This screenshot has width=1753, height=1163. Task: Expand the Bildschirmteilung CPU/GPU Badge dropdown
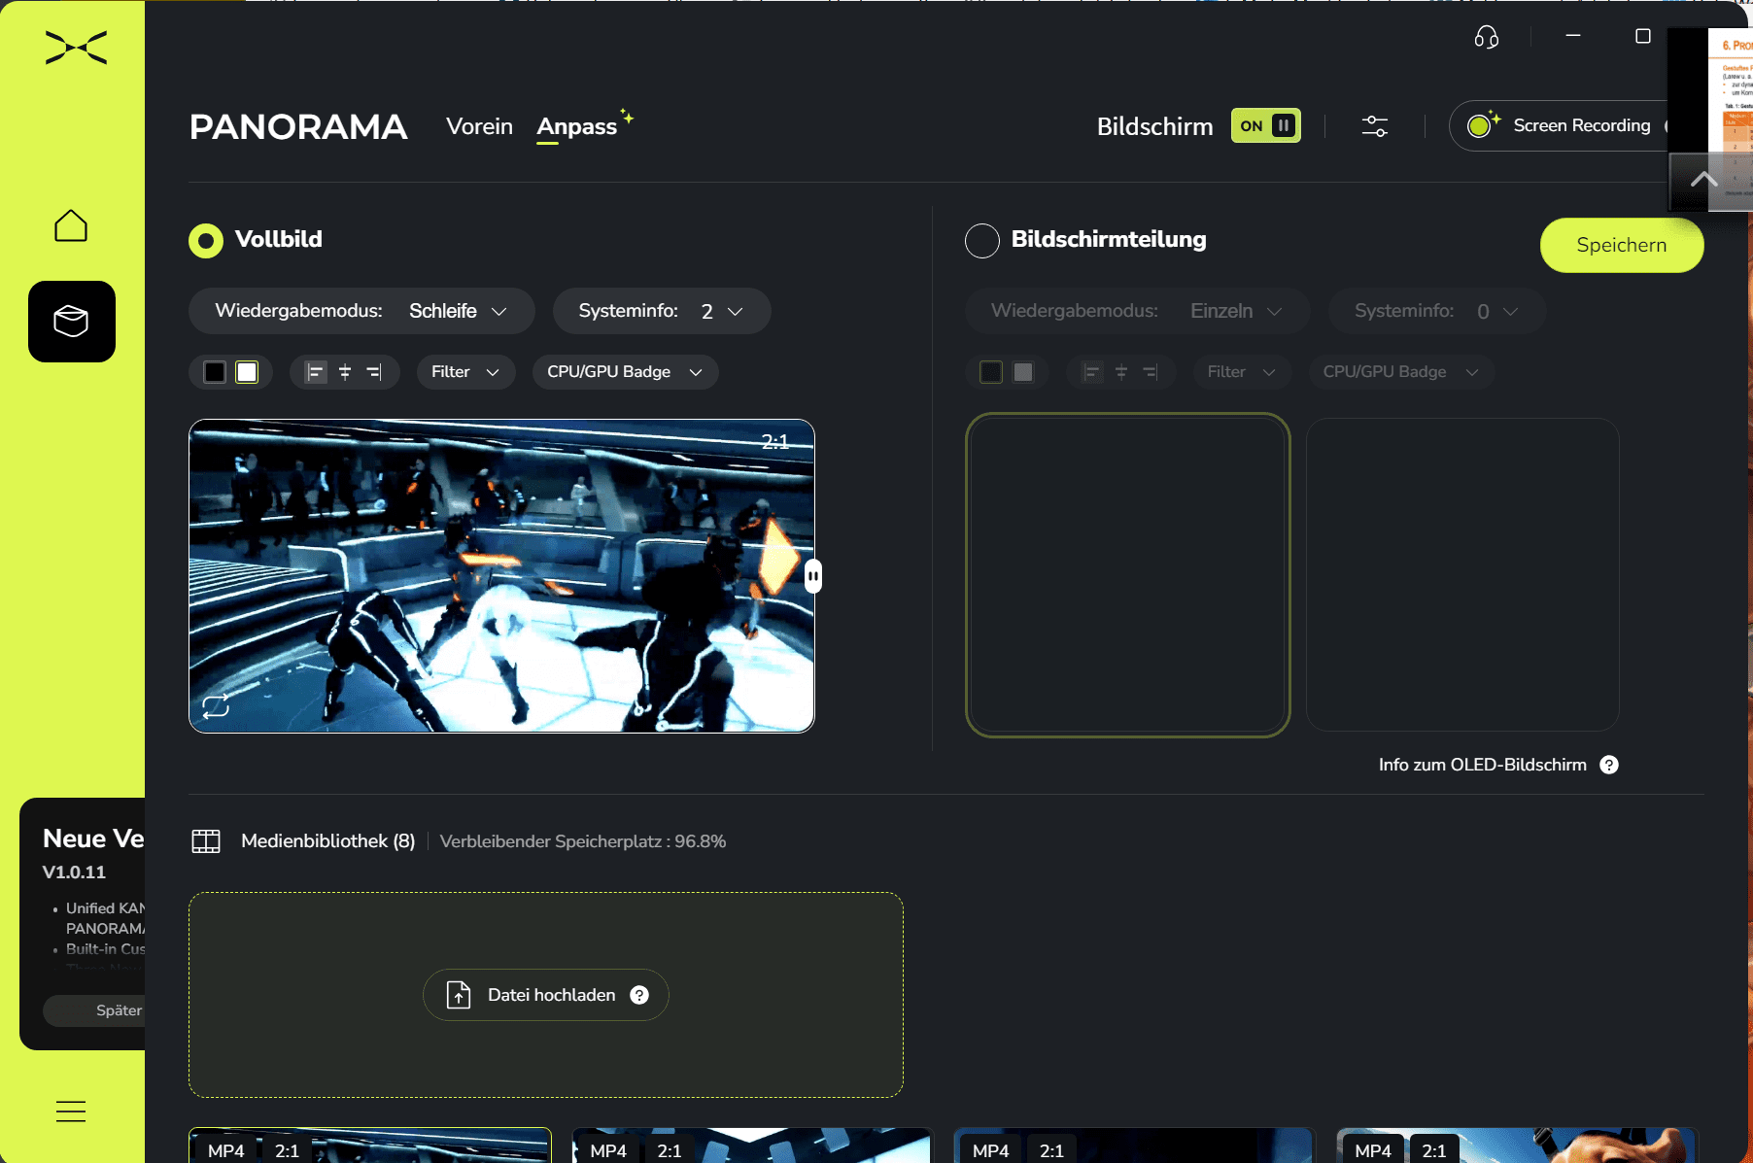tap(1401, 372)
